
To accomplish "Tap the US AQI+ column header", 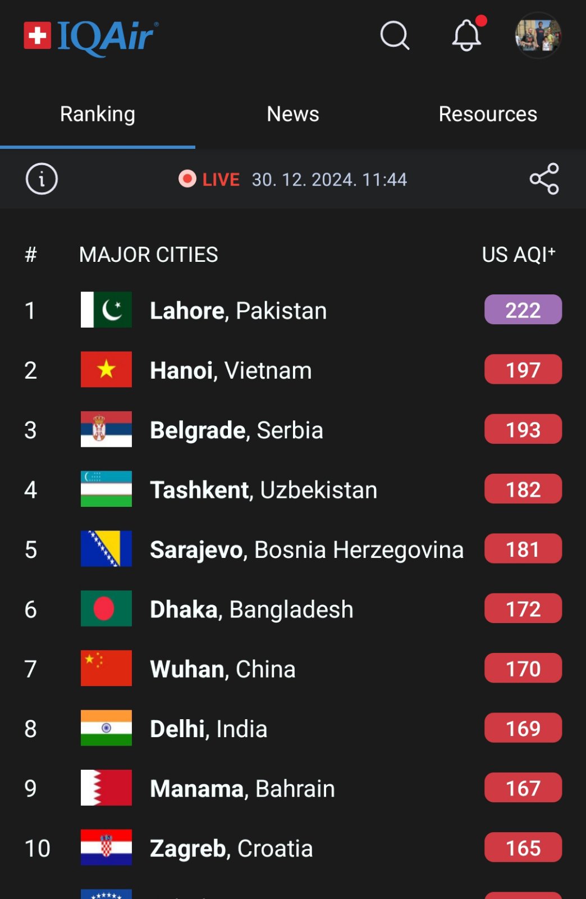I will coord(519,255).
